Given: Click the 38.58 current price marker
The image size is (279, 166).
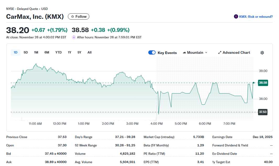Looking at the screenshot, I should (263, 83).
